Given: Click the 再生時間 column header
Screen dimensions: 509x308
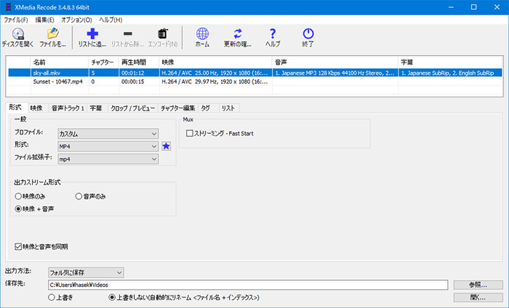Looking at the screenshot, I should pyautogui.click(x=139, y=62).
